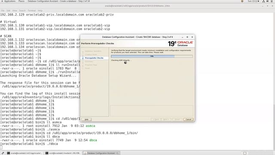
Task: Click the power icon in top panel
Action: coord(272,1)
